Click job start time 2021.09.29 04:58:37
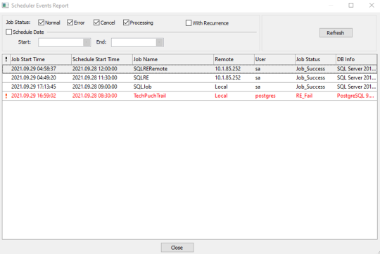The image size is (380, 254). (x=34, y=69)
